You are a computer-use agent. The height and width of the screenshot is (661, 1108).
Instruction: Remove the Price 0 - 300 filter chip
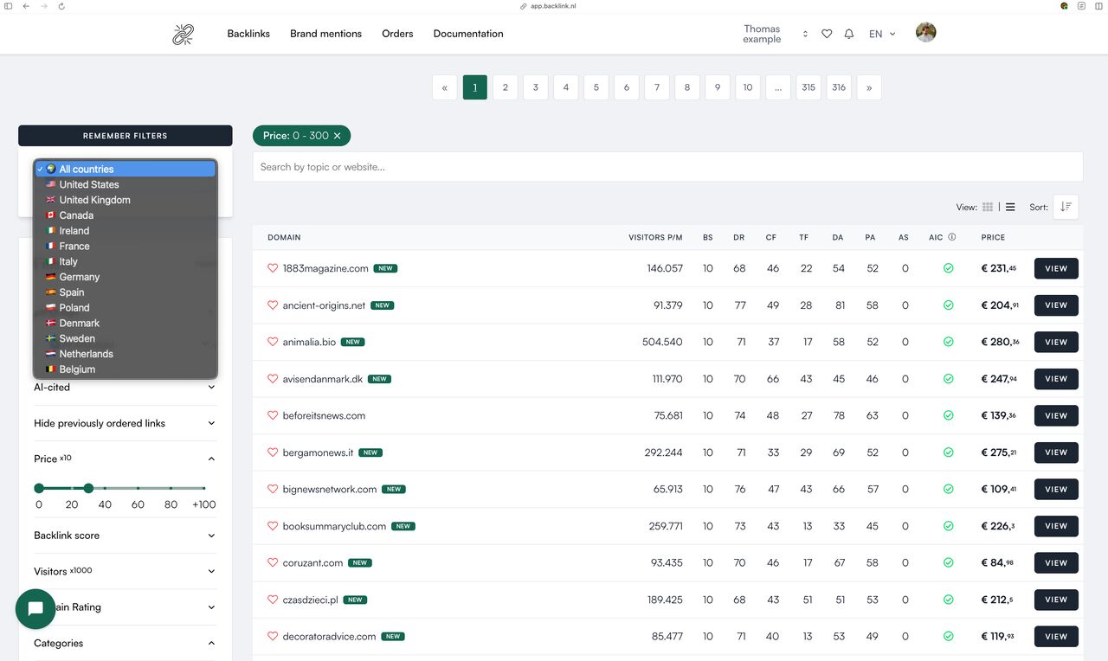point(338,136)
